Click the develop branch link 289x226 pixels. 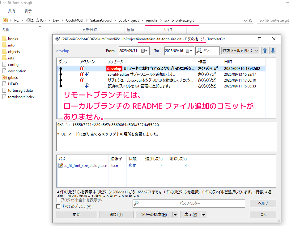[x=63, y=50]
